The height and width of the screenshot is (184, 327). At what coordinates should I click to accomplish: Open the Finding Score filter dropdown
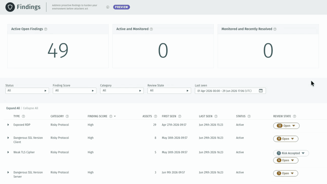pyautogui.click(x=75, y=90)
